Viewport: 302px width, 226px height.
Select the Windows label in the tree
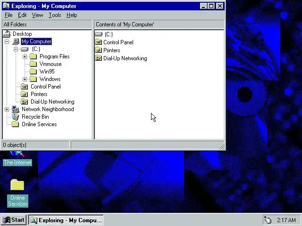click(50, 79)
